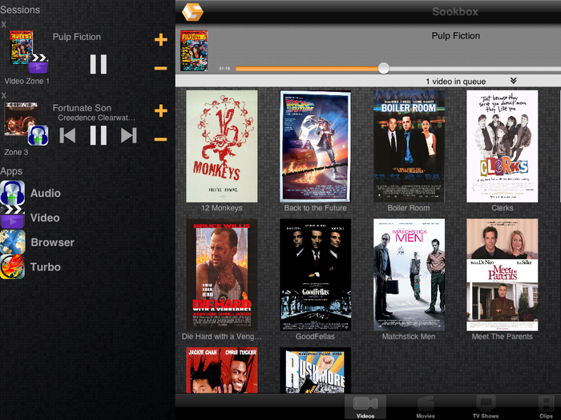Switch to the Videos tab
Image resolution: width=561 pixels, height=420 pixels.
tap(365, 407)
